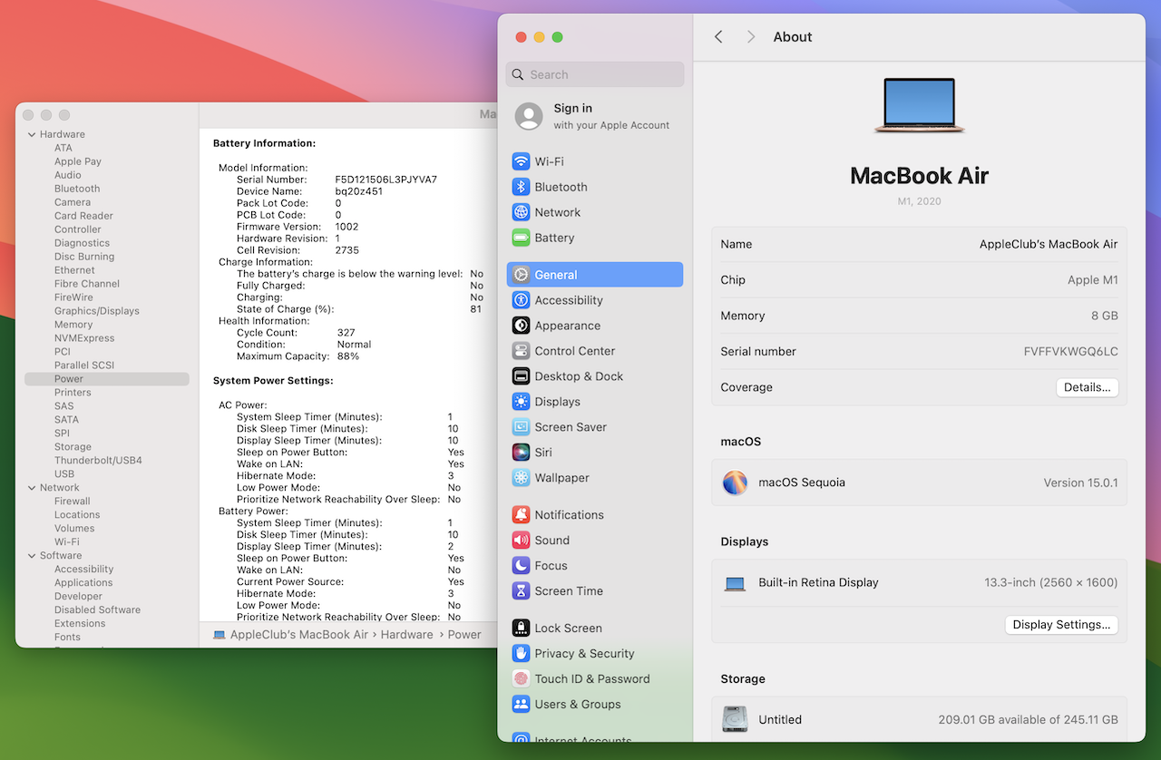Select Extensions in System Information sidebar
This screenshot has height=760, width=1161.
point(80,624)
